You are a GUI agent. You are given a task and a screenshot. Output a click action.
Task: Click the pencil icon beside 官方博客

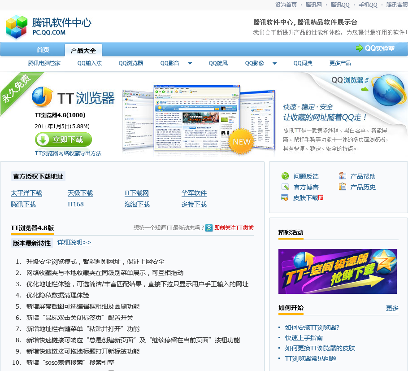tap(285, 187)
